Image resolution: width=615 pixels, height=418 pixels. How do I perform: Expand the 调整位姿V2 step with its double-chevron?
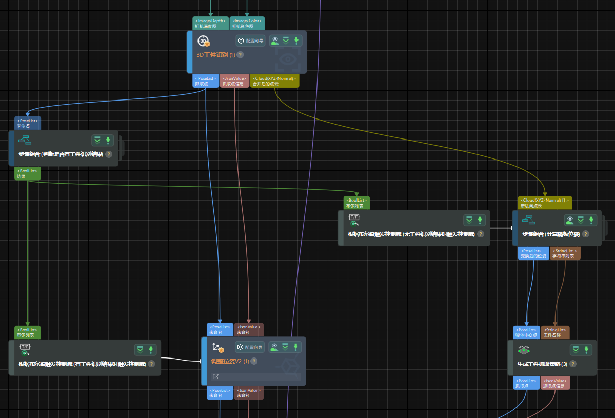point(285,347)
